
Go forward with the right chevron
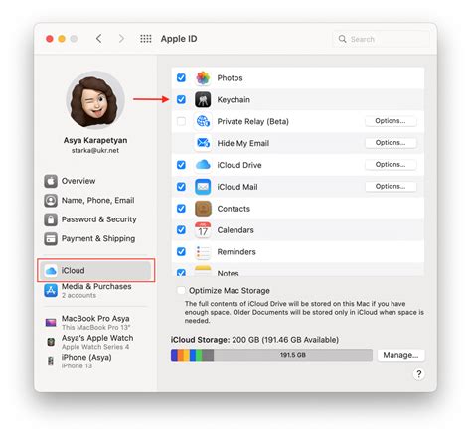coord(121,39)
